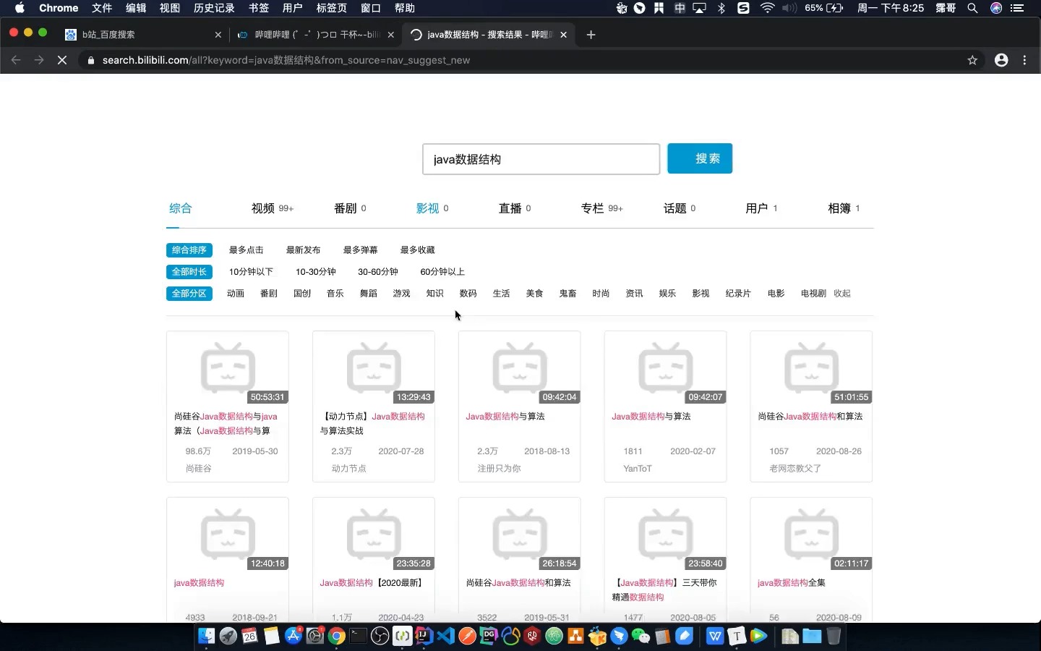Open WeChat in the dock
Screen dimensions: 1041x651
tap(641, 636)
